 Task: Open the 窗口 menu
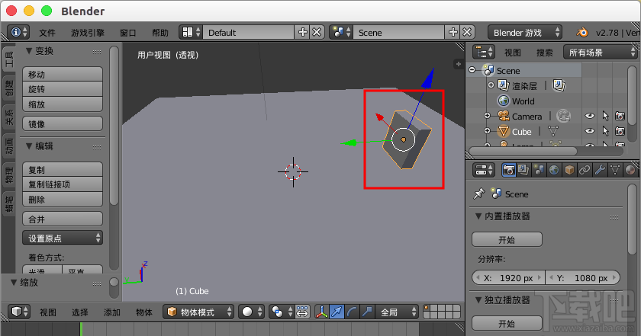127,33
